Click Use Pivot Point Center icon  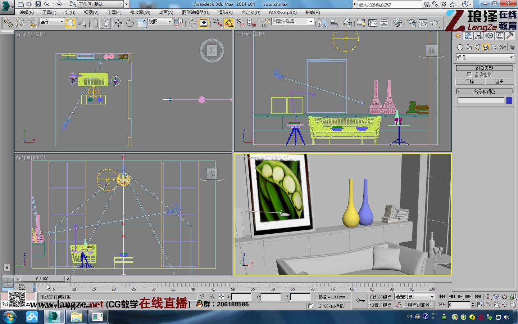178,23
